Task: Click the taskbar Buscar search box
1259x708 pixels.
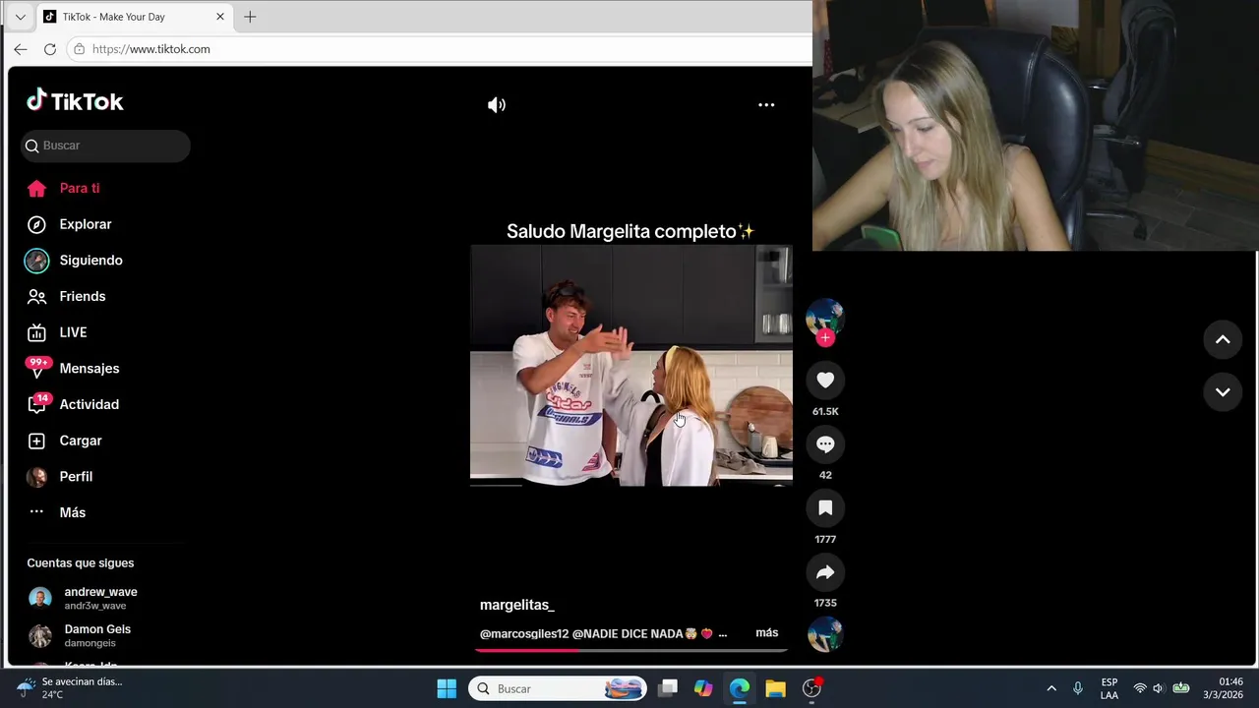Action: pos(558,688)
